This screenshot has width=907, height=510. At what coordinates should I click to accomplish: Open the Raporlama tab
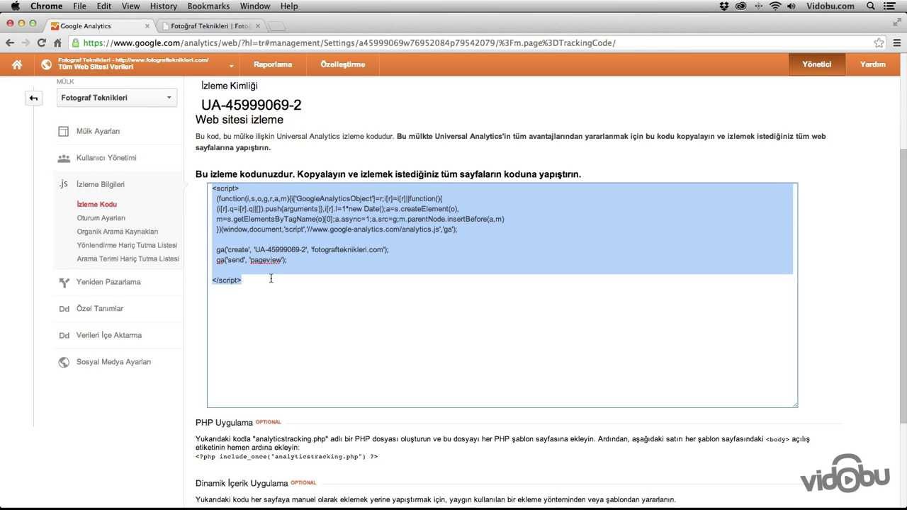[x=273, y=64]
